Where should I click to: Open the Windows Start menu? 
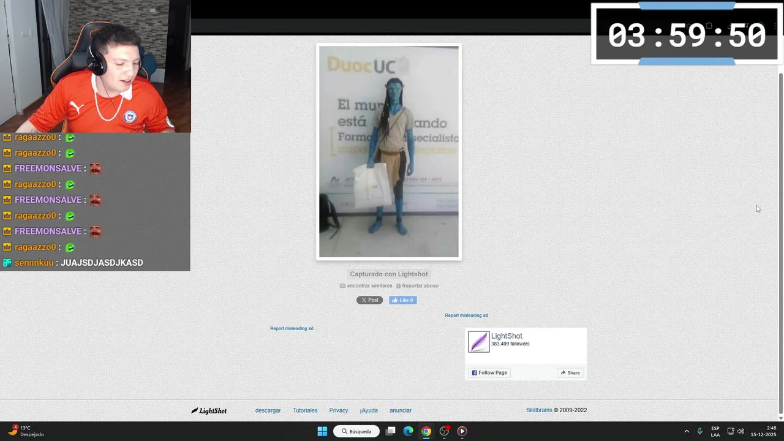pos(322,431)
